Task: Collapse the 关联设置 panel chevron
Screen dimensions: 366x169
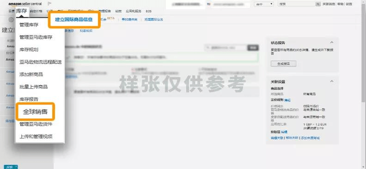Action: pos(331,81)
